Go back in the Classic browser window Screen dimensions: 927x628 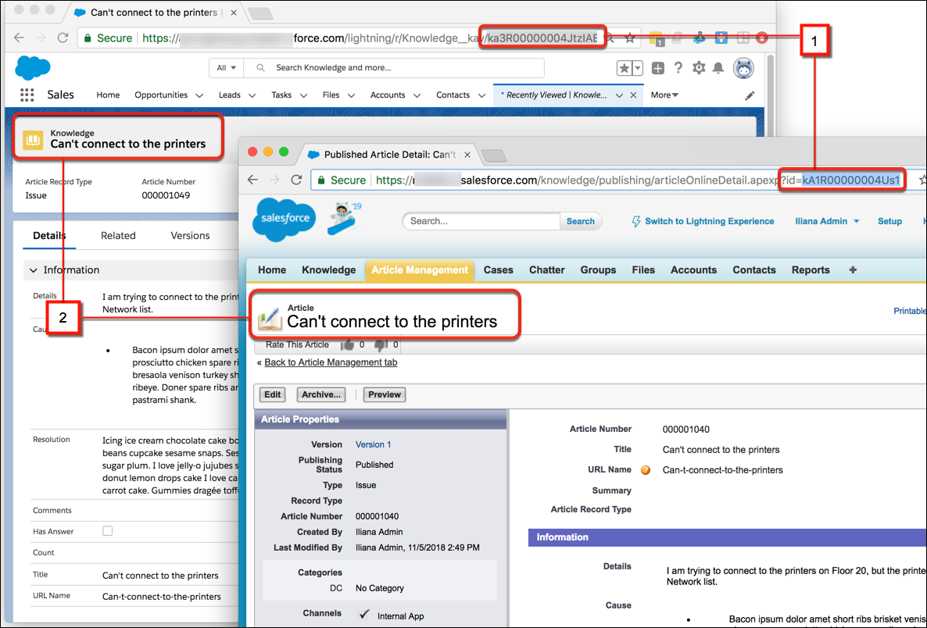pos(252,180)
